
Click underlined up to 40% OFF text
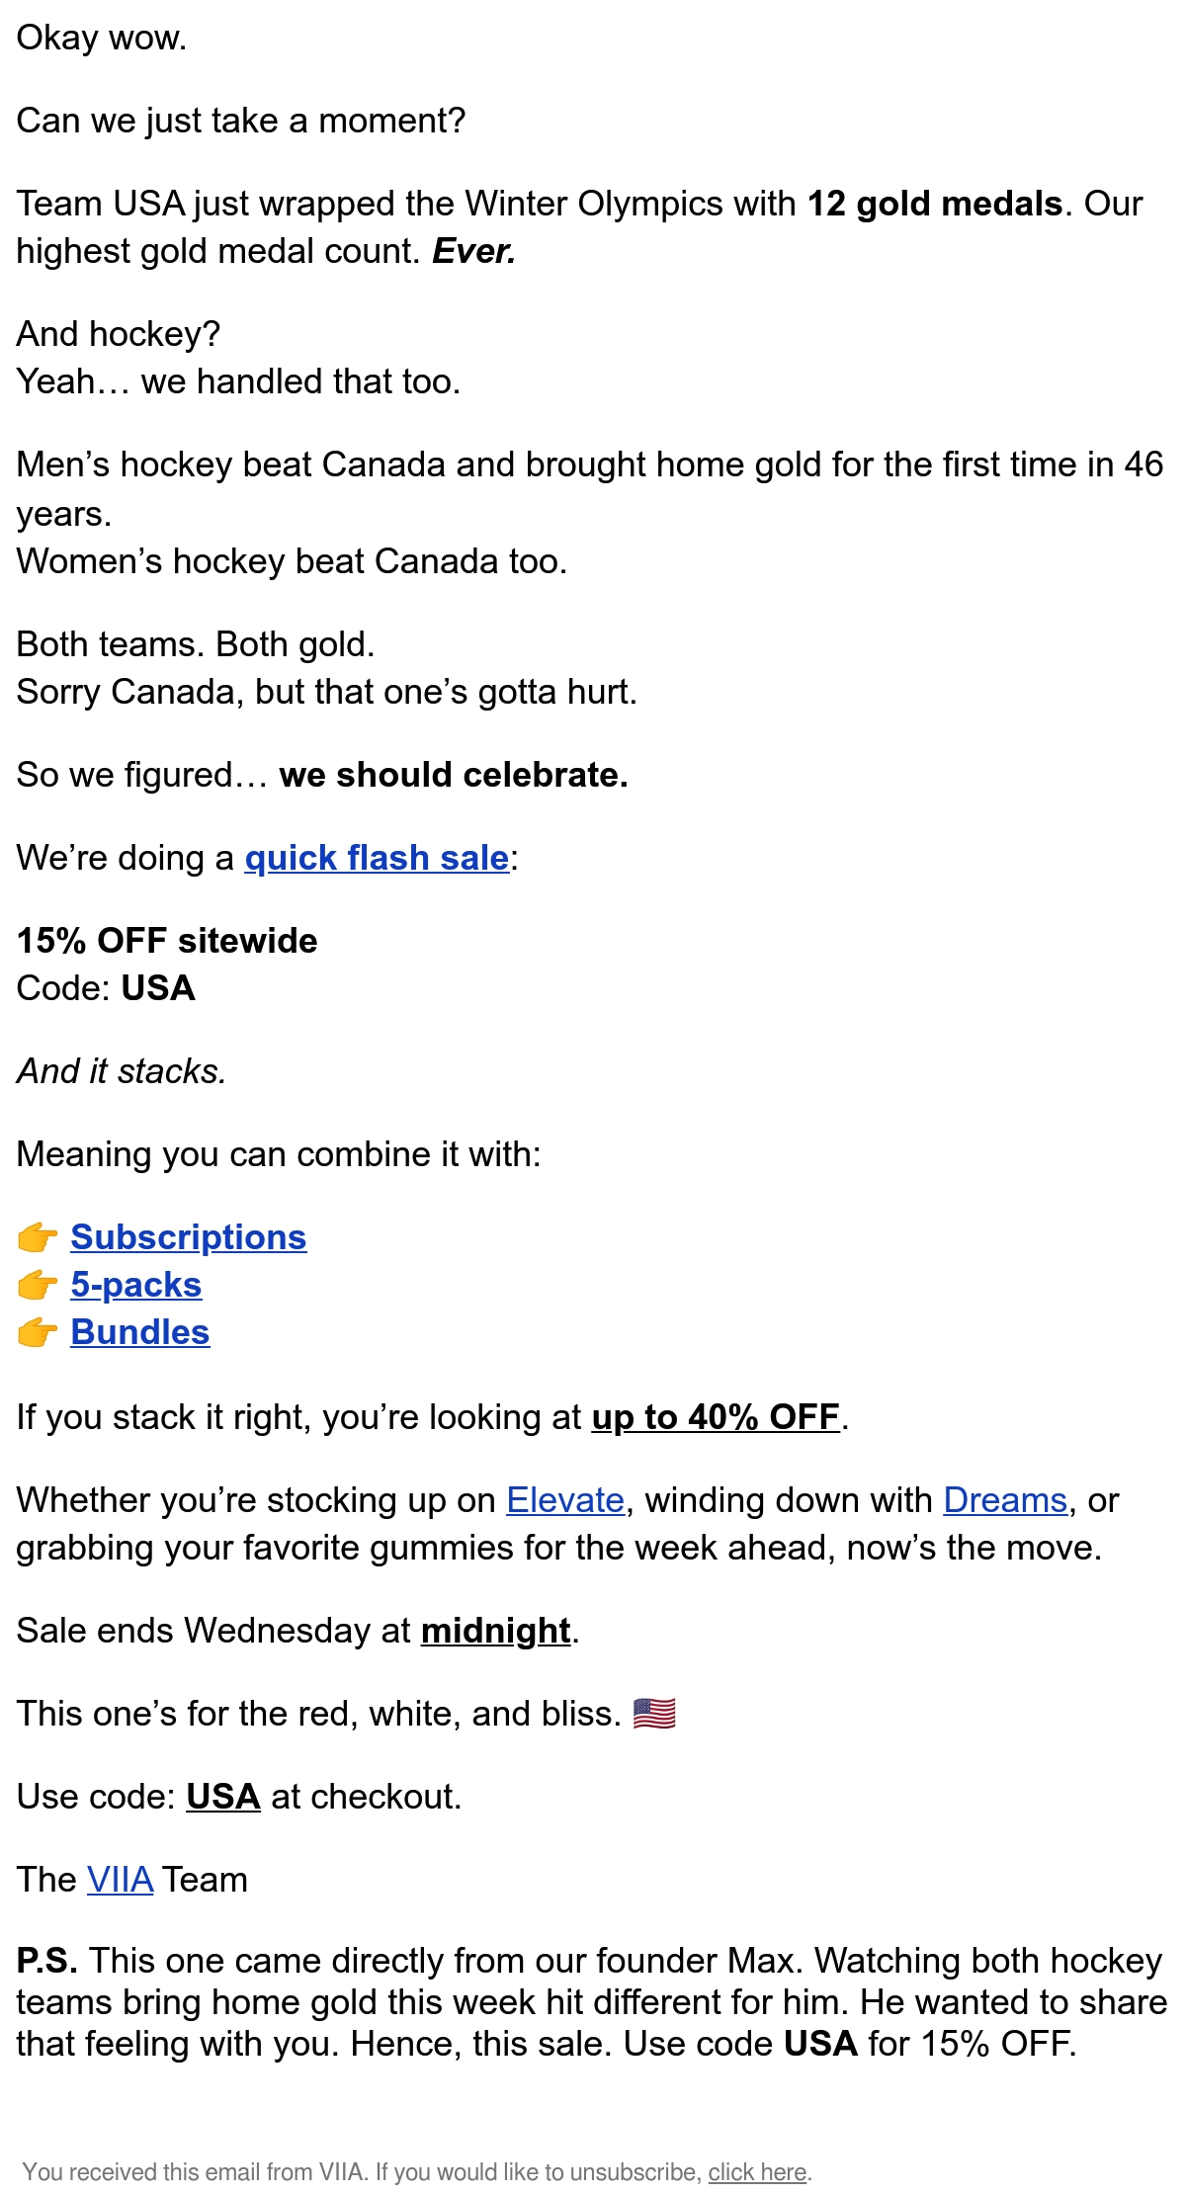pos(716,1417)
